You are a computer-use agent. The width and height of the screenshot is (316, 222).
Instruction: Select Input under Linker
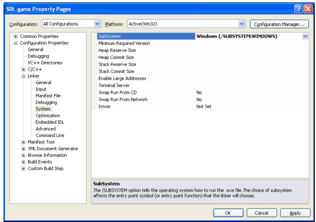pos(41,89)
